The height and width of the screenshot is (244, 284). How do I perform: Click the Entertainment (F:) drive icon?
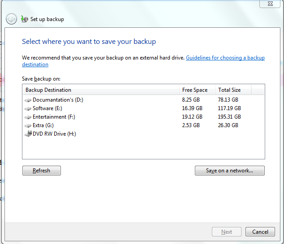tap(28, 117)
